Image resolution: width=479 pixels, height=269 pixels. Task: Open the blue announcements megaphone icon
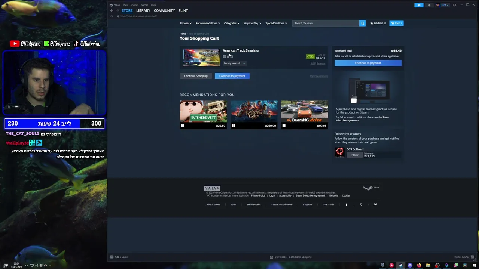(419, 5)
